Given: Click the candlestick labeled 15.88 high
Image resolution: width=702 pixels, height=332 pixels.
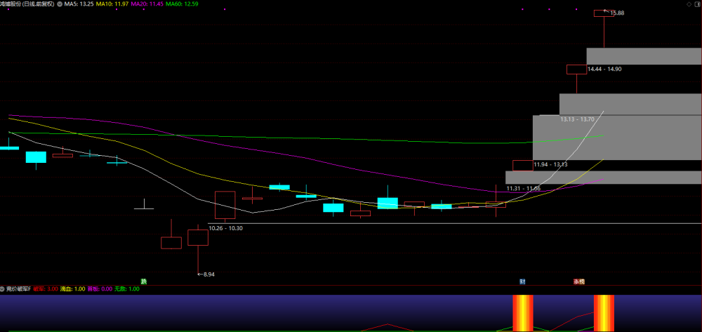Looking at the screenshot, I should (604, 13).
